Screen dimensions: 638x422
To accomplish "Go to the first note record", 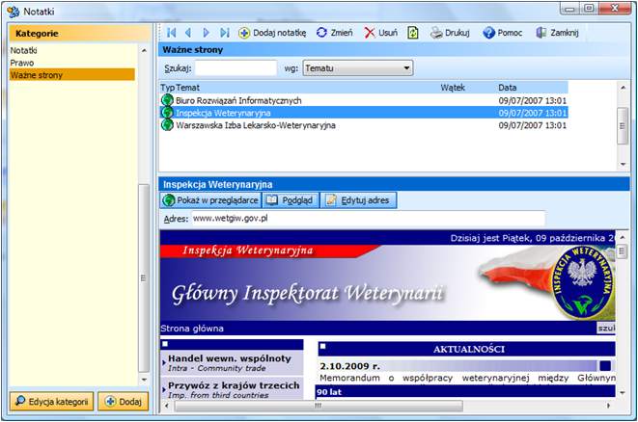I will coord(171,33).
